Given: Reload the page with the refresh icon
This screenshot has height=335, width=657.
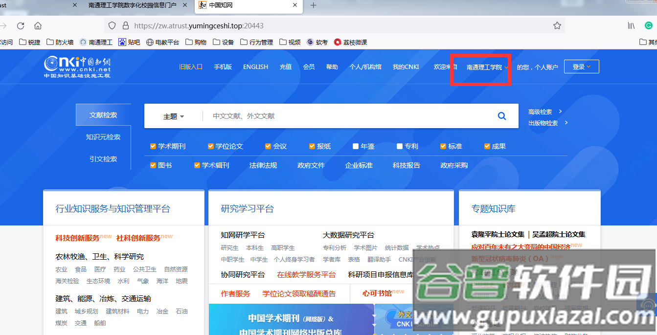Looking at the screenshot, I should pos(21,25).
